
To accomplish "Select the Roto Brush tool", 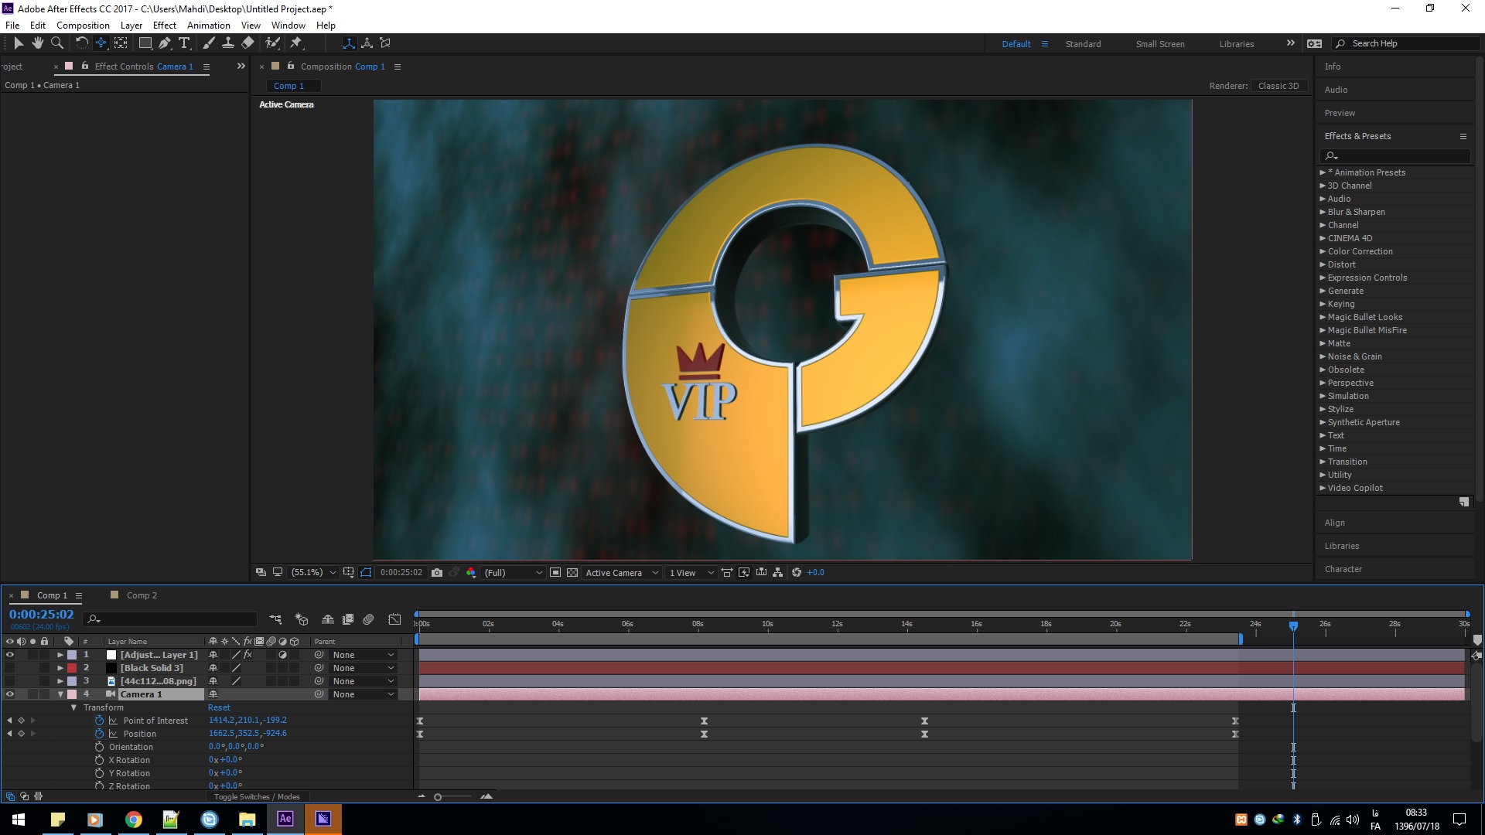I will pyautogui.click(x=272, y=43).
